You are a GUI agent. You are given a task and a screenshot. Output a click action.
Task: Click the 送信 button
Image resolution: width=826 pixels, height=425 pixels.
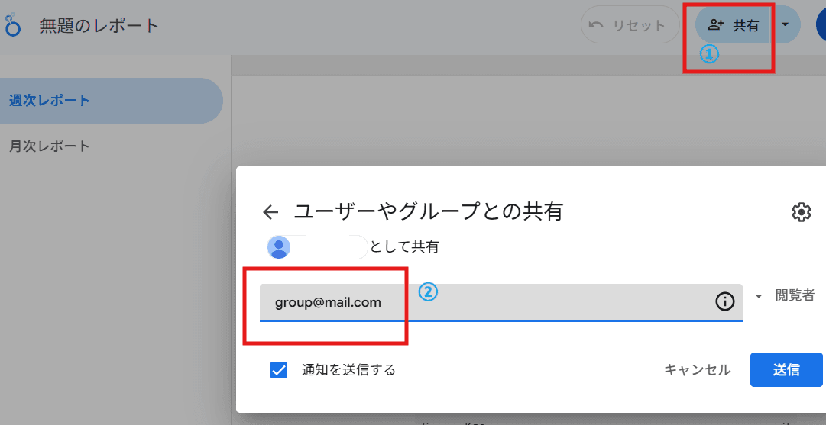(786, 370)
